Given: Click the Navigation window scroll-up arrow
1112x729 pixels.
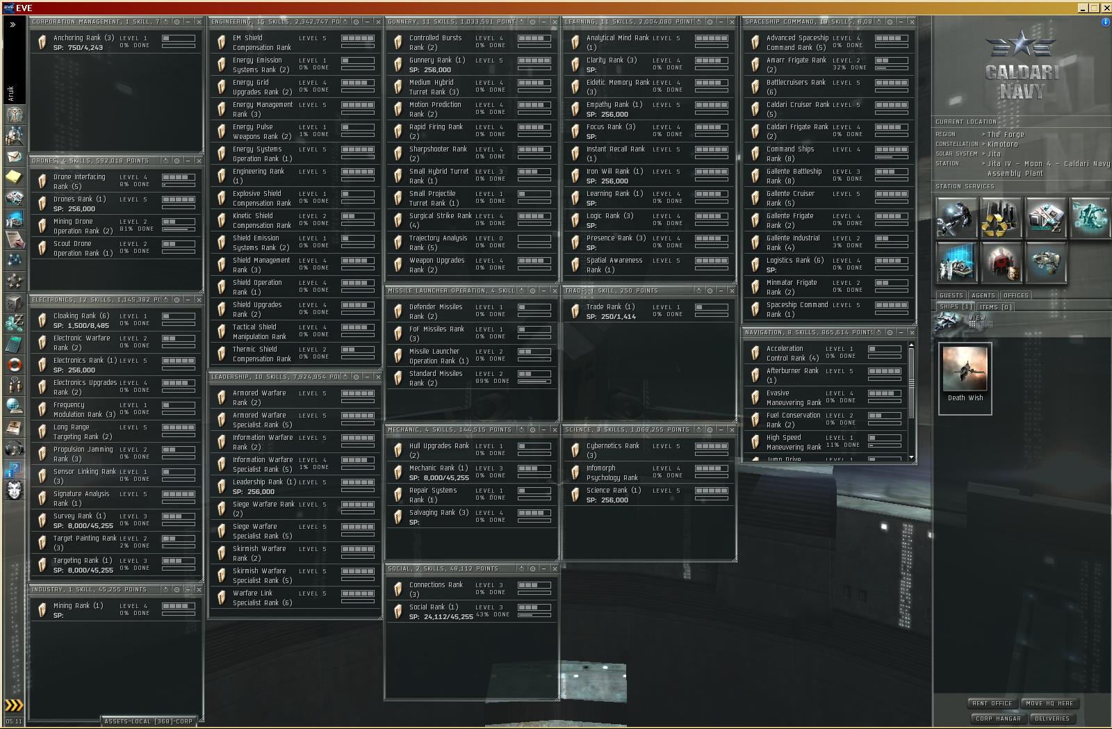Looking at the screenshot, I should coord(911,345).
